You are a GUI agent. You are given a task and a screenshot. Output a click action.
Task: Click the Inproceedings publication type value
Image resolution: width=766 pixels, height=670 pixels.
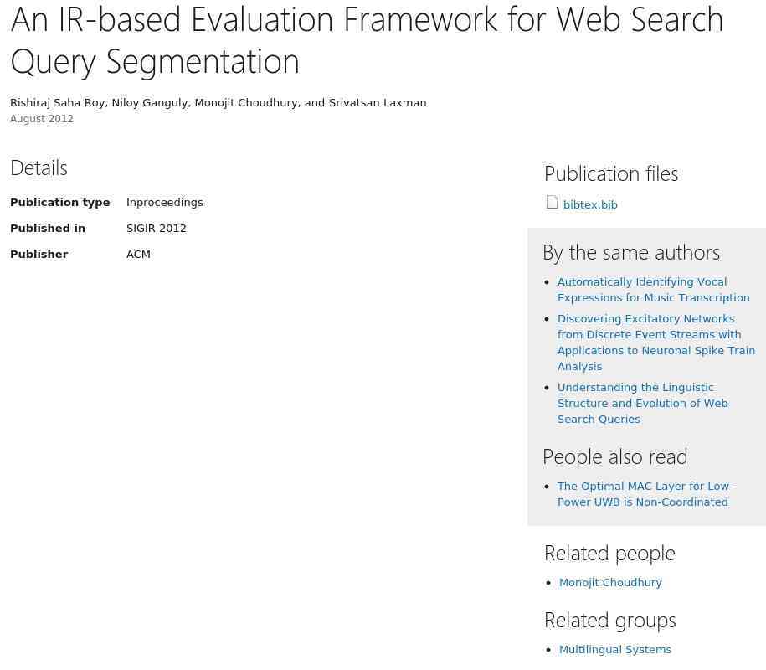tap(165, 203)
